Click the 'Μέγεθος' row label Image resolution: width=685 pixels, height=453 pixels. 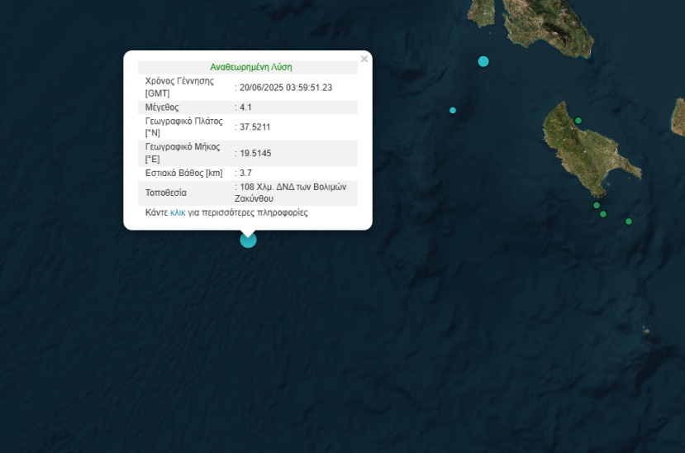pos(162,107)
